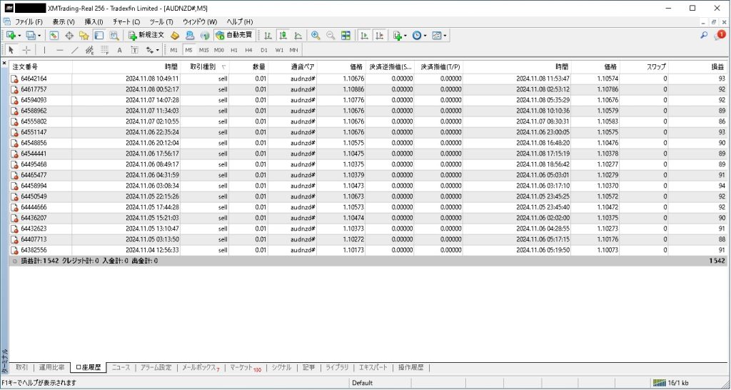Image resolution: width=731 pixels, height=390 pixels.
Task: Select the trendline drawing tool
Action: (74, 50)
